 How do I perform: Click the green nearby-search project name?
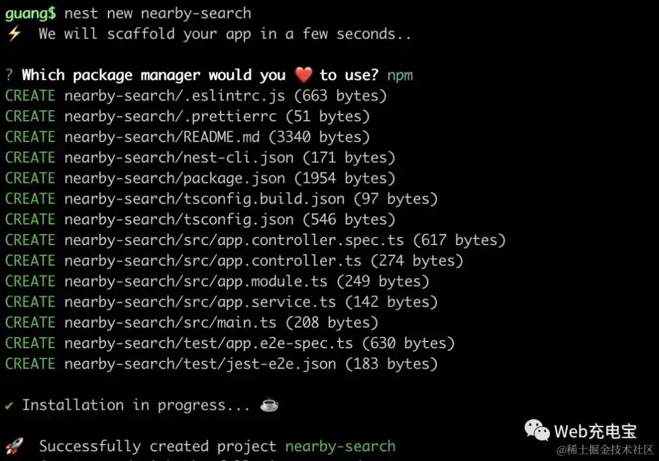(x=340, y=446)
